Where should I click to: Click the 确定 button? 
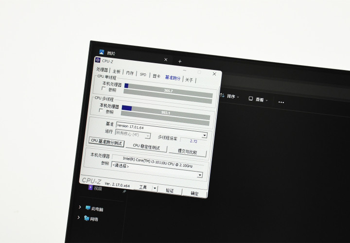point(194,193)
